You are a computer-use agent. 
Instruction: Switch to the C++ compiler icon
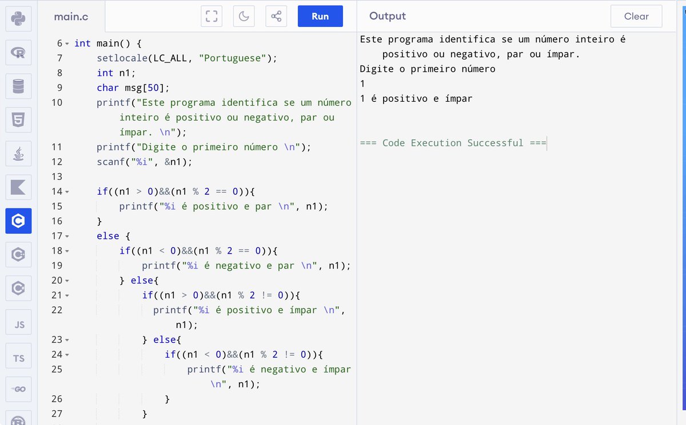click(x=18, y=255)
